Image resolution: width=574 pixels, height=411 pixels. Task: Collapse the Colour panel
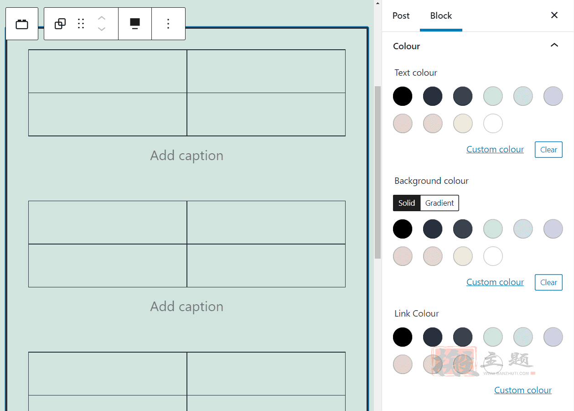pos(554,46)
